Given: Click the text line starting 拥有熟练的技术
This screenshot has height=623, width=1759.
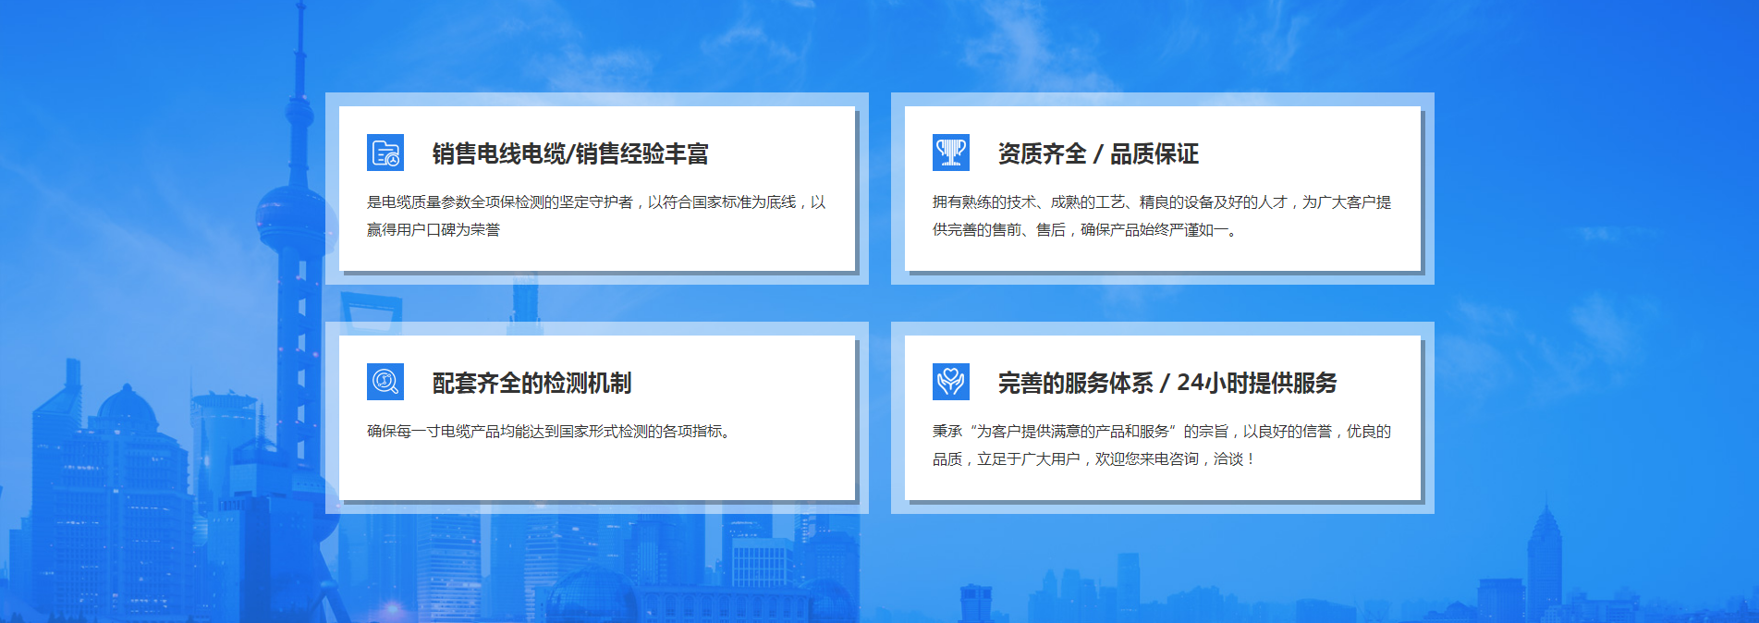Looking at the screenshot, I should point(1161,202).
